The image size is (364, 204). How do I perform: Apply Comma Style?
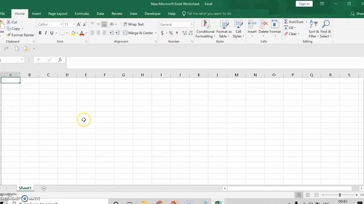point(177,33)
